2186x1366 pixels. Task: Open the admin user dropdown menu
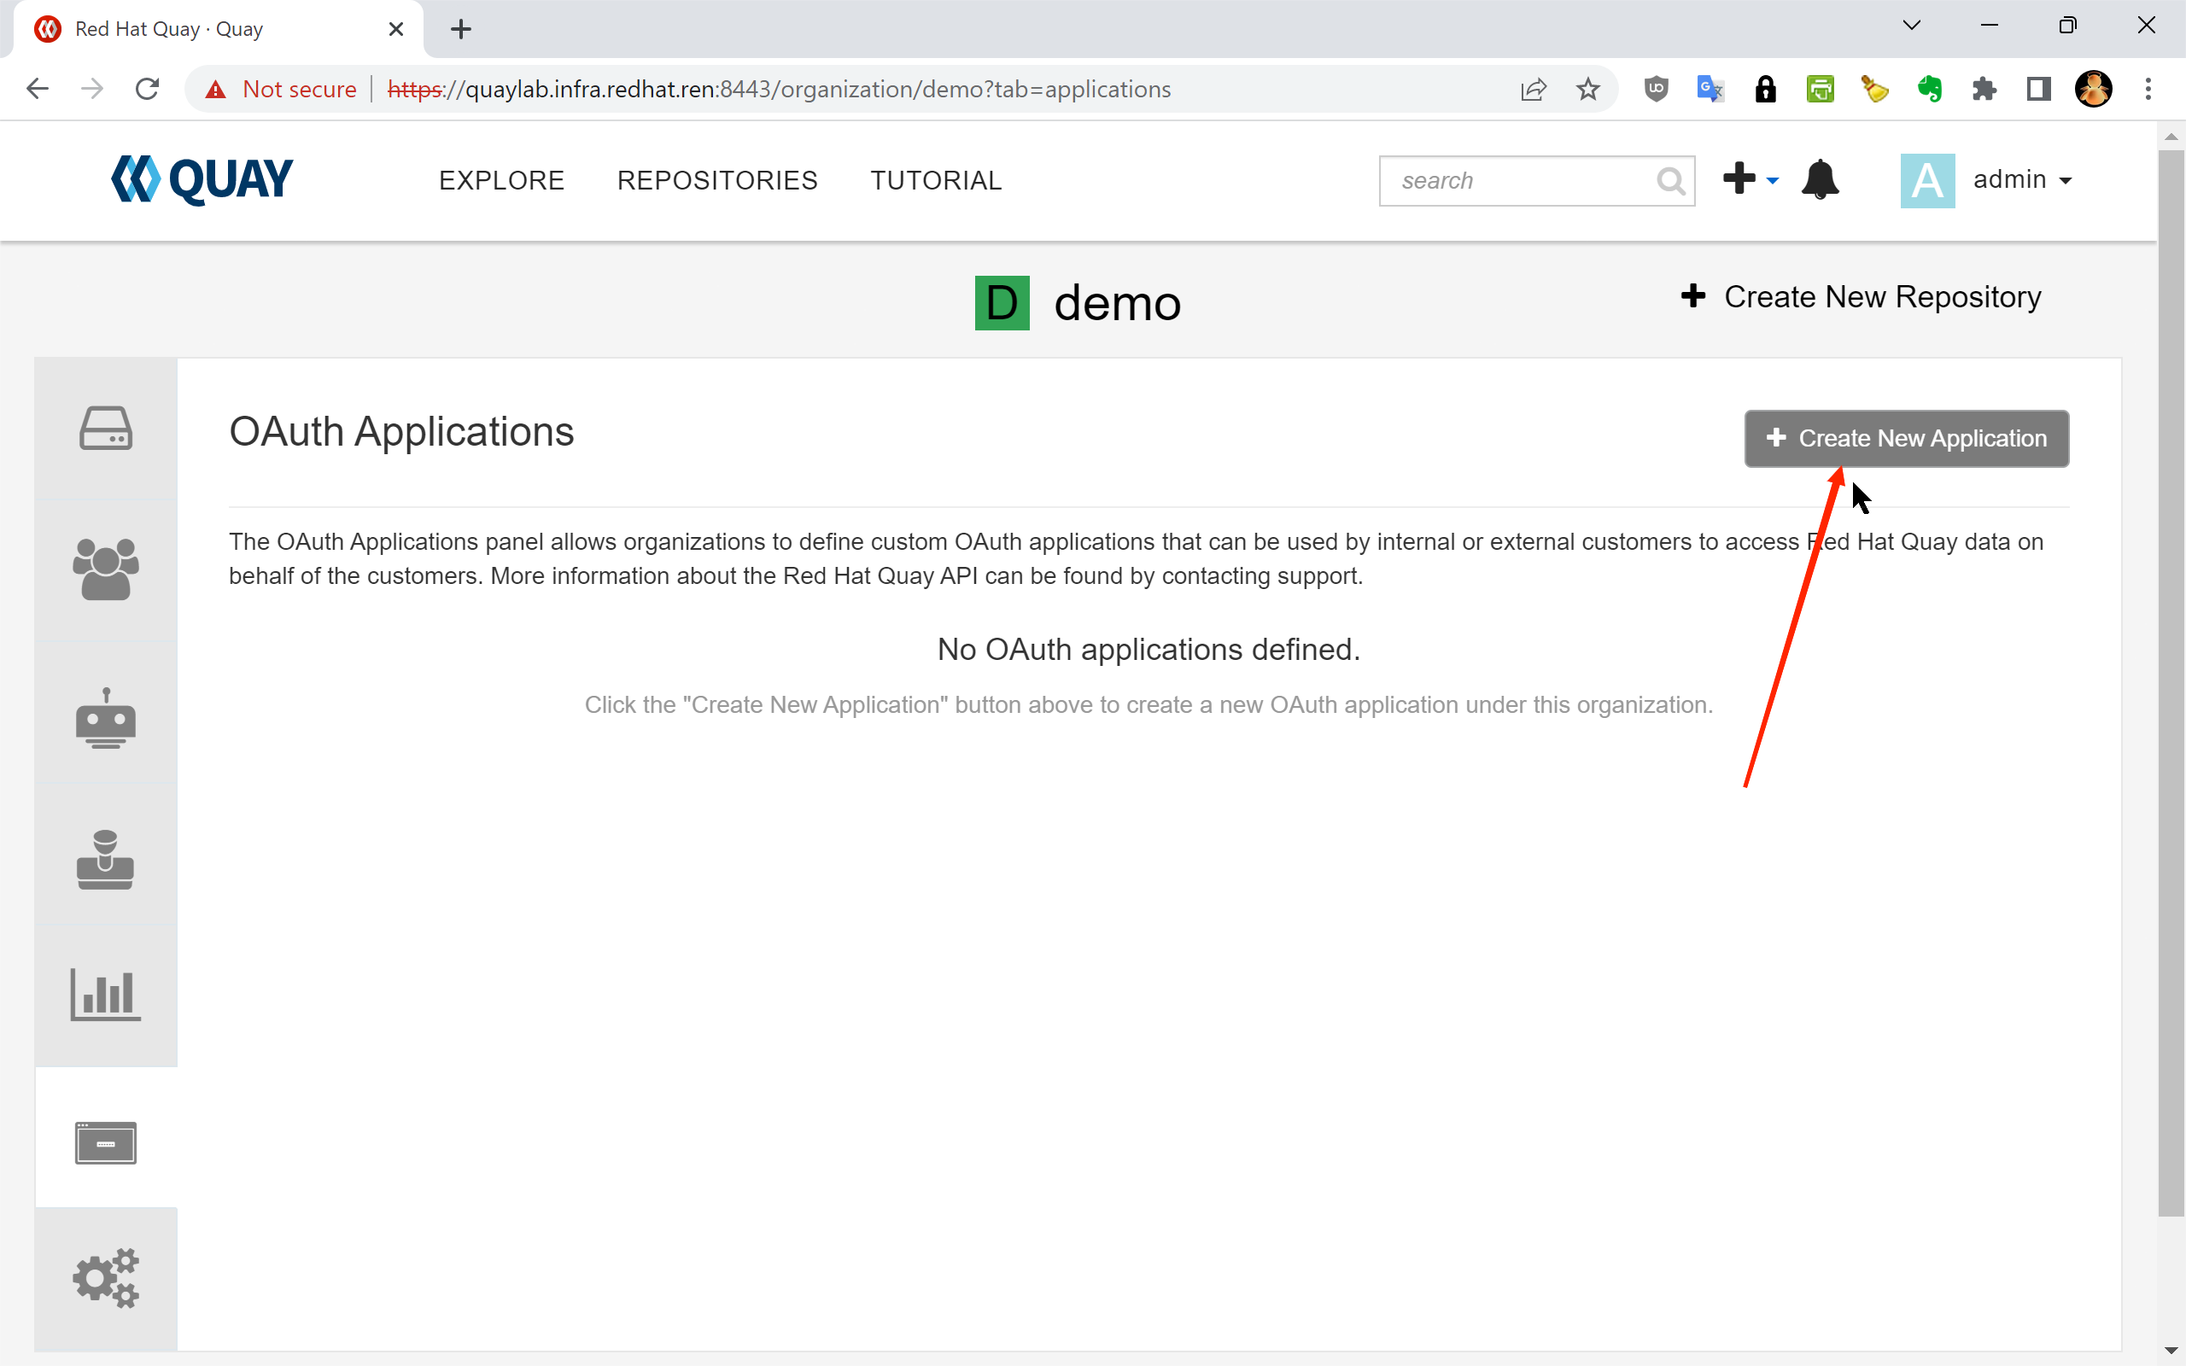point(2021,180)
